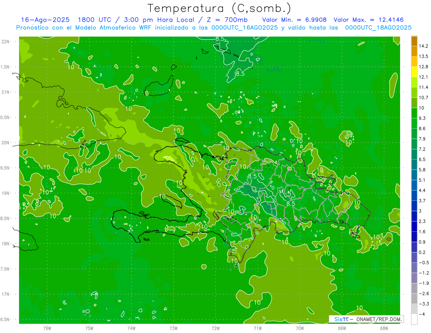Click the "69W" longitude axis label
This screenshot has width=431, height=333.
(x=342, y=328)
